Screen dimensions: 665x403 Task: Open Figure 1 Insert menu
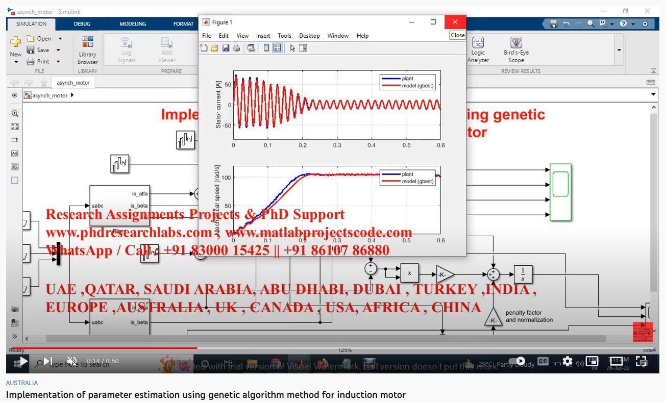tap(263, 36)
